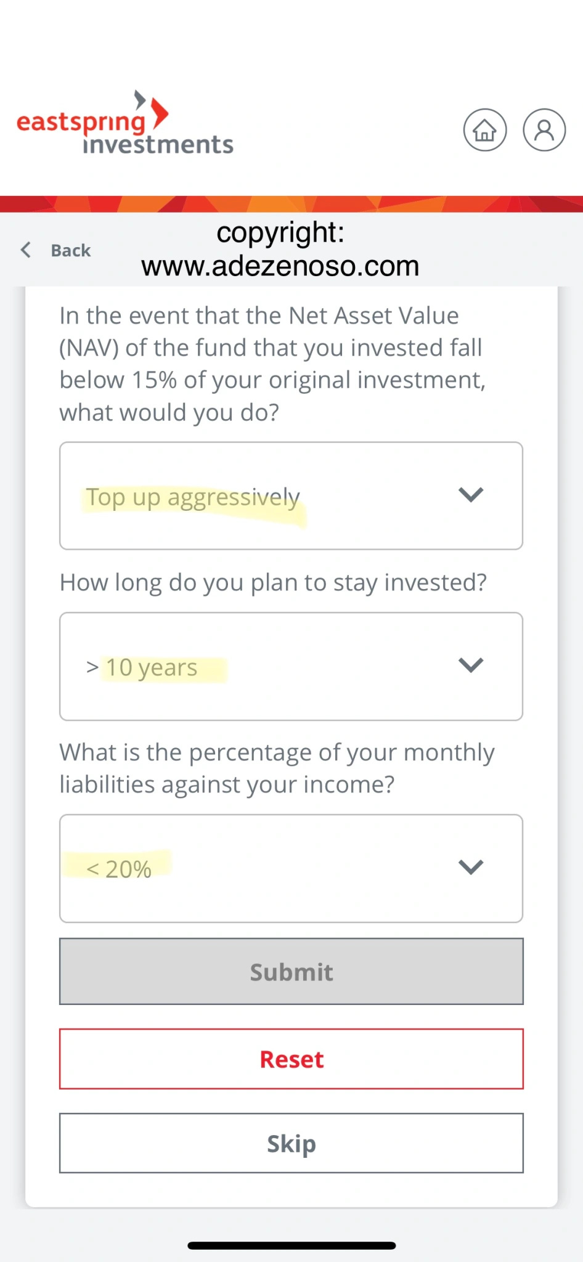Open the '> 10 years' dropdown
583x1262 pixels.
(x=291, y=667)
